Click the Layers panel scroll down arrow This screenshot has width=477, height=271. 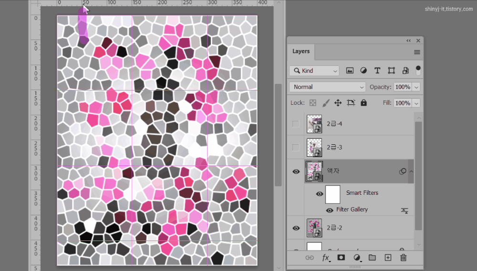pos(419,245)
